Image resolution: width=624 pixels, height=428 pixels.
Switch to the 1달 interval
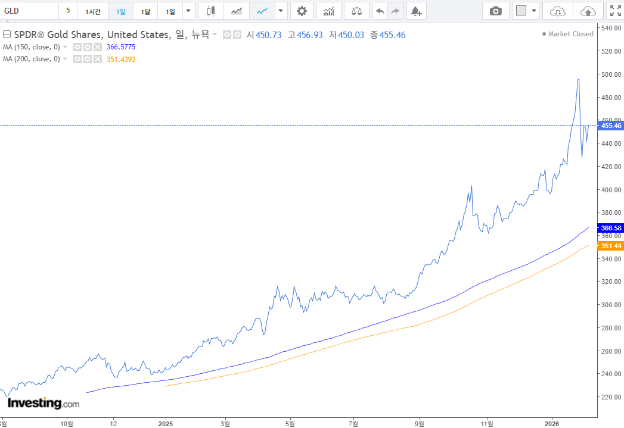[145, 11]
